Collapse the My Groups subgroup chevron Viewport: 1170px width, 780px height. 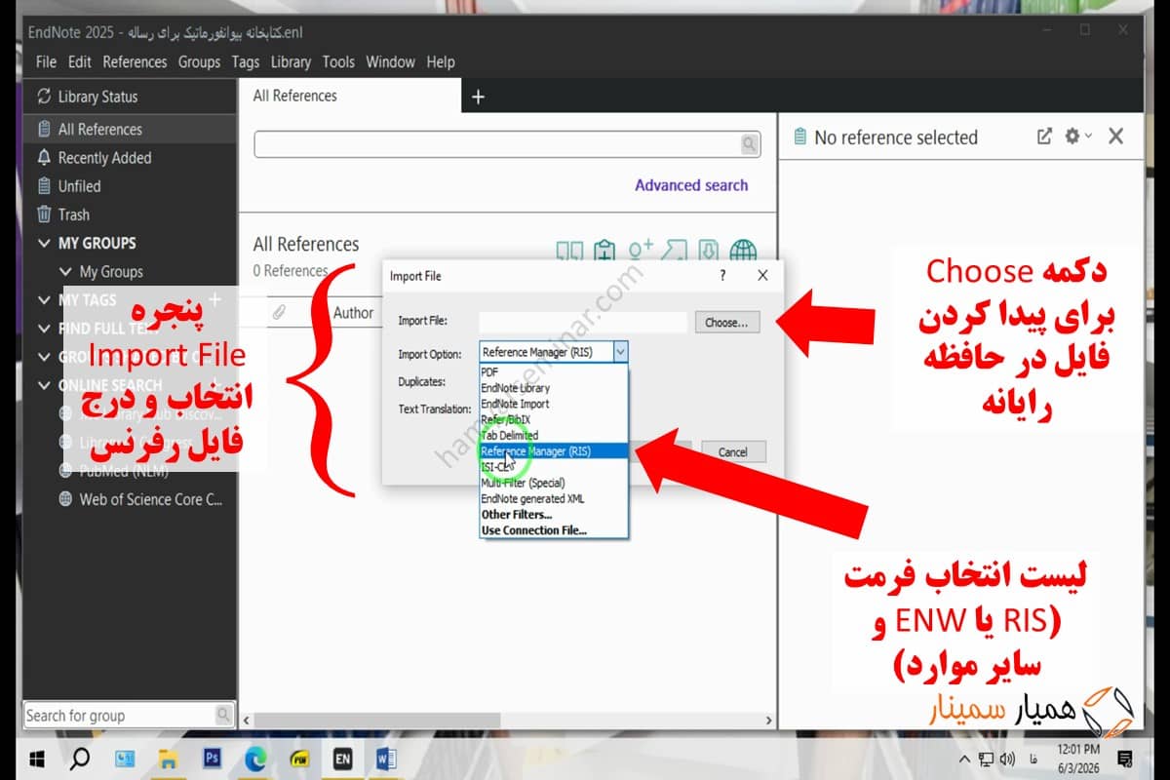coord(65,272)
